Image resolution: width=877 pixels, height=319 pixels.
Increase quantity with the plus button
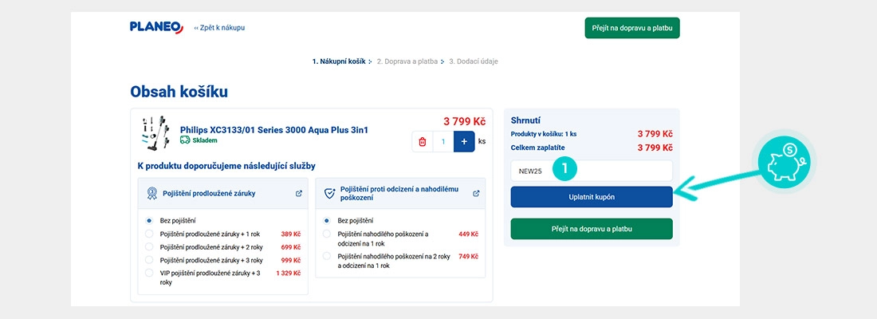(464, 142)
